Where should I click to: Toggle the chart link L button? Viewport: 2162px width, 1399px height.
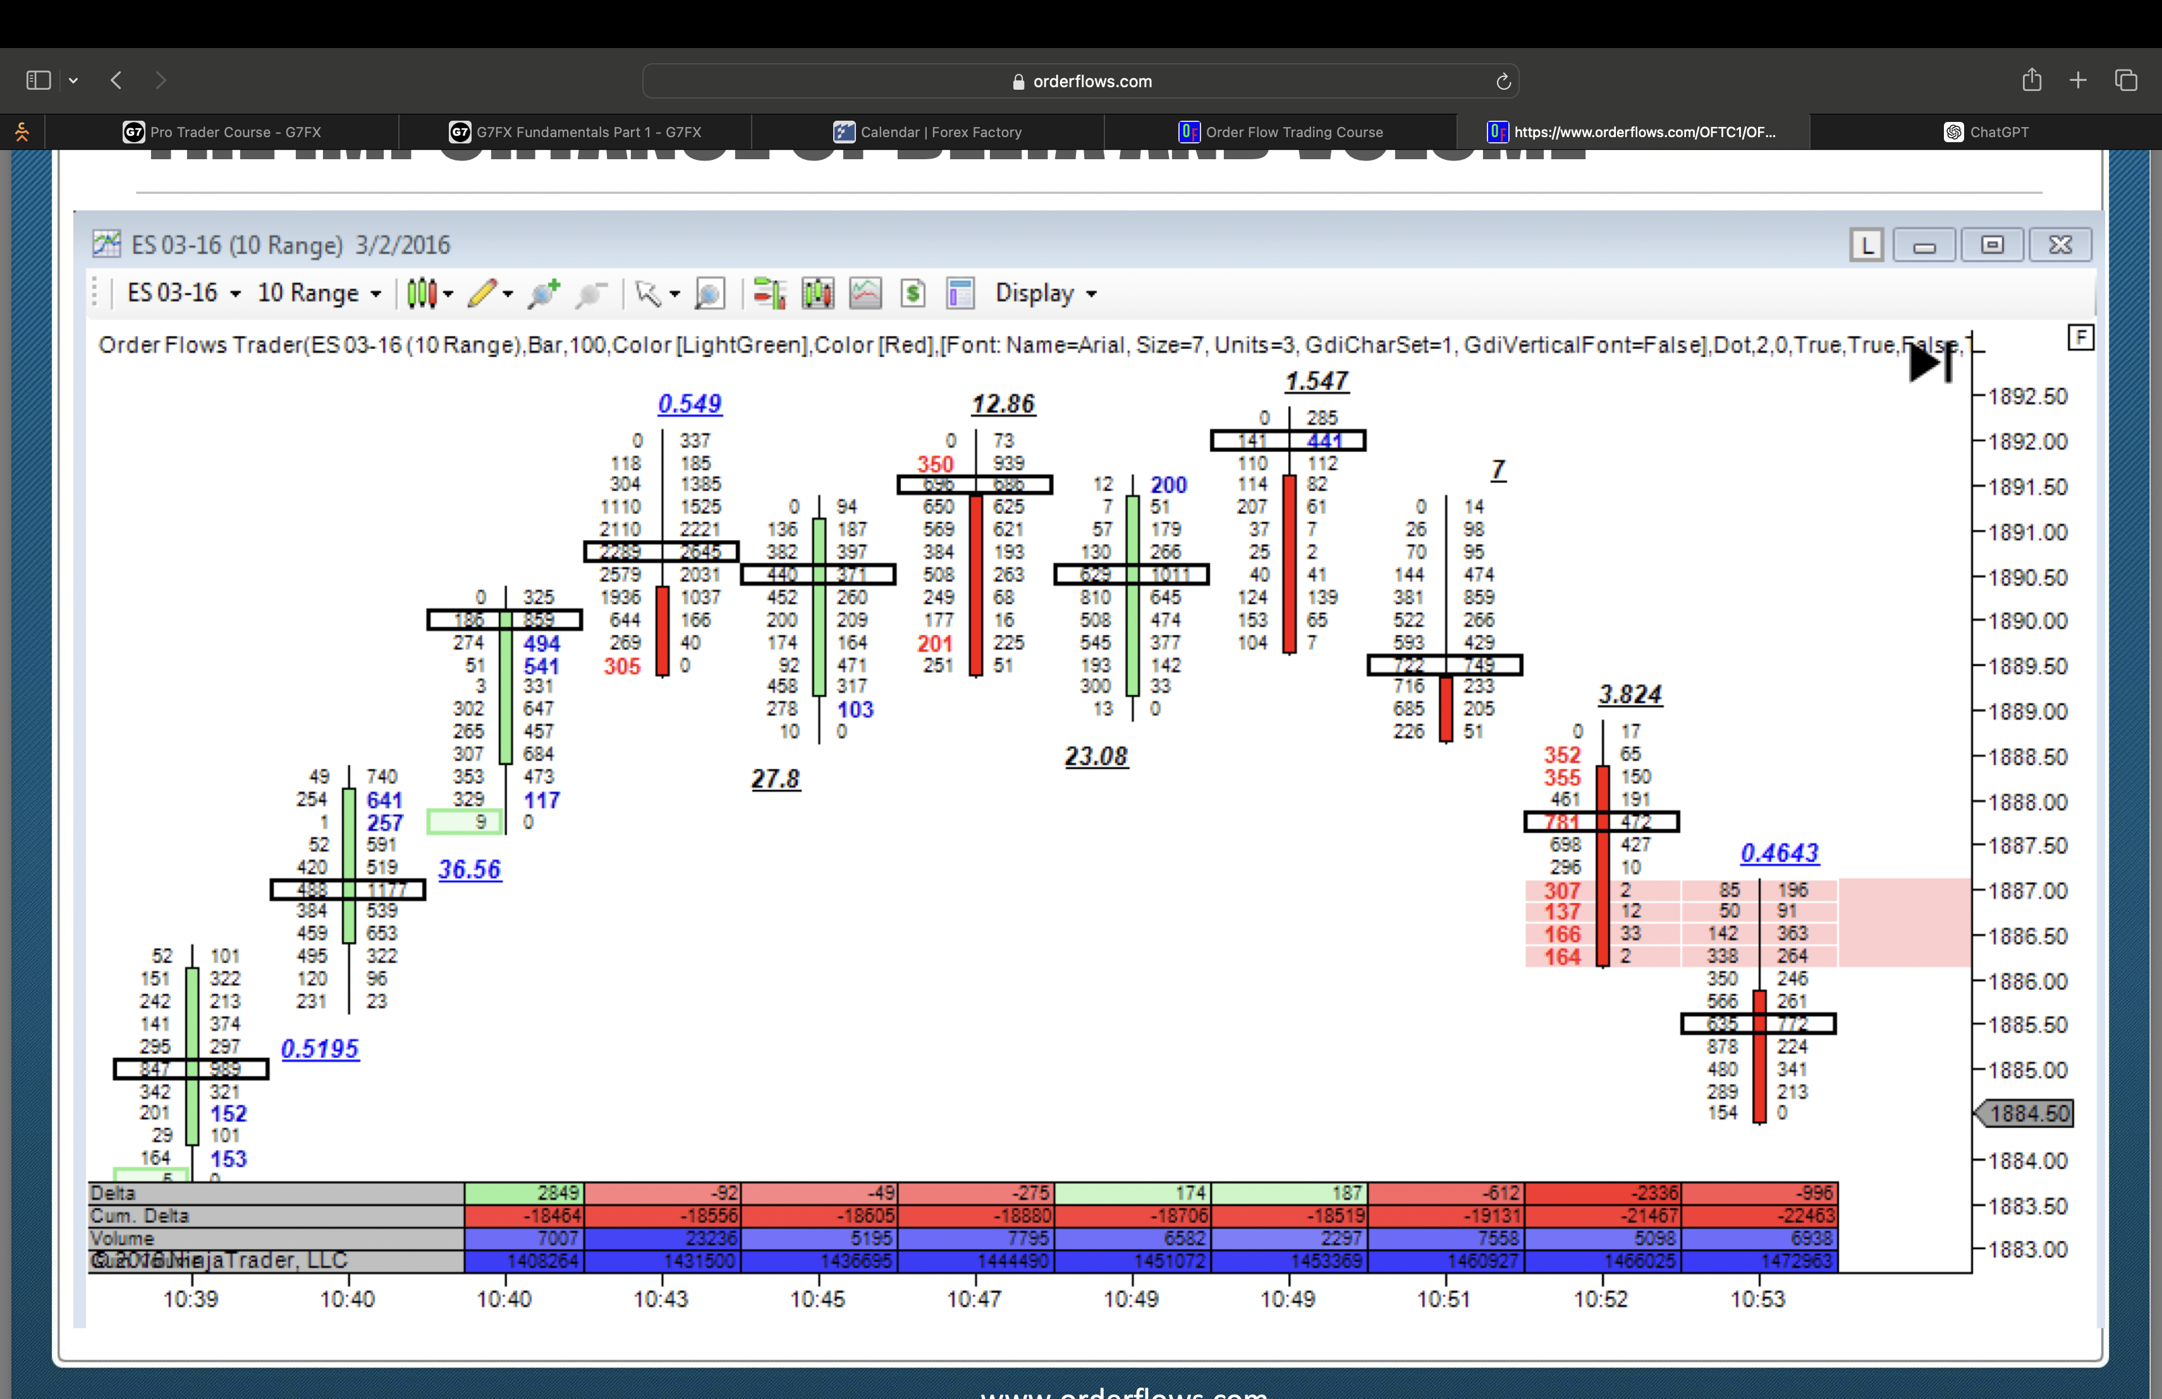(1866, 245)
